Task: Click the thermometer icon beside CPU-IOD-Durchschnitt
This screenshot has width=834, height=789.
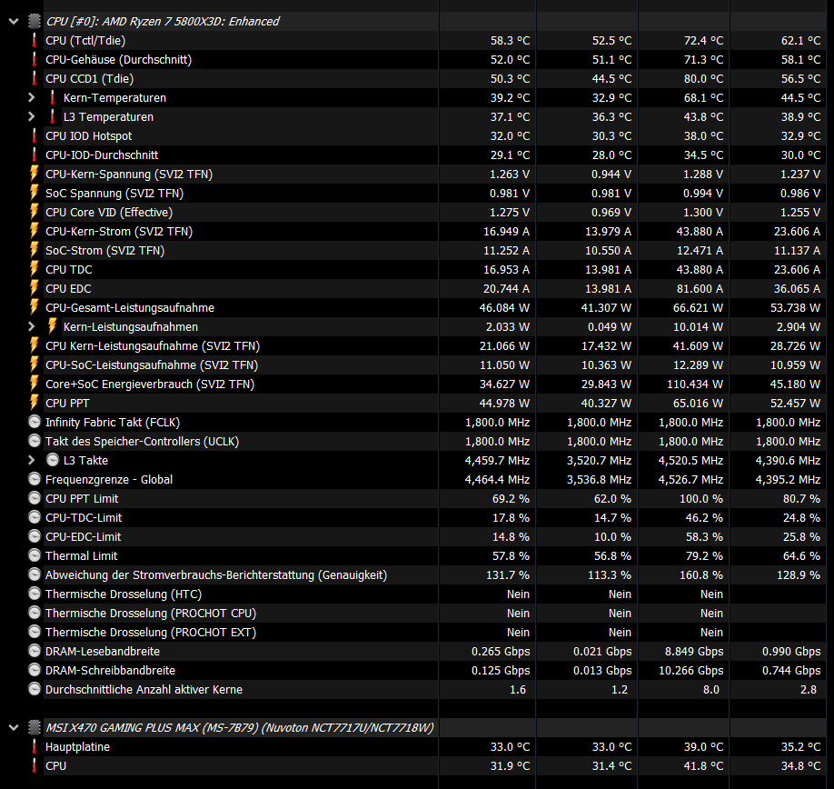Action: pos(35,155)
